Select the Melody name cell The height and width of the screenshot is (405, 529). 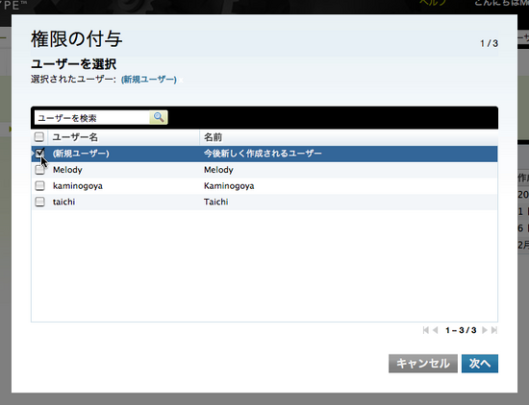tap(218, 170)
